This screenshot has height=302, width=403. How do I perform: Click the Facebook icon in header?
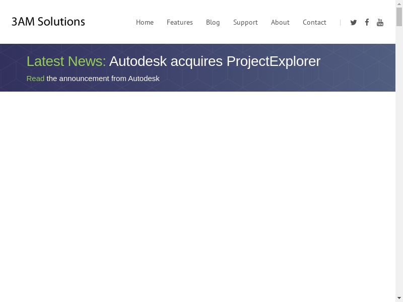coord(367,22)
